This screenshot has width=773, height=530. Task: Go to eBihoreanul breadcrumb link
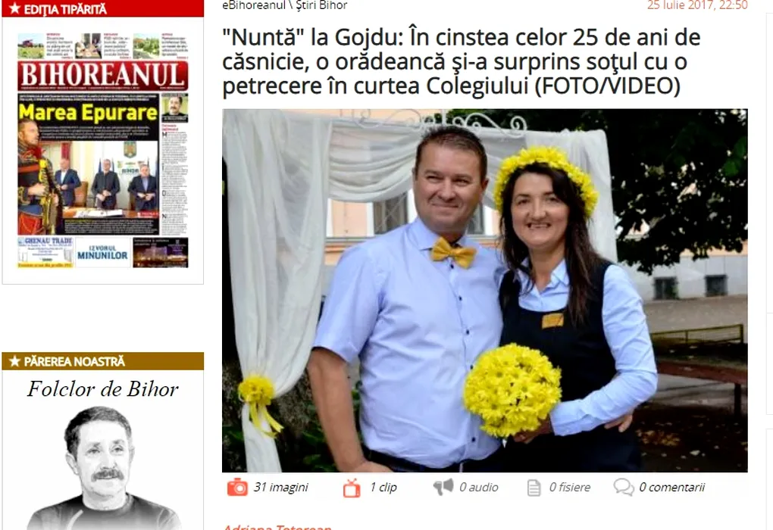tap(253, 5)
